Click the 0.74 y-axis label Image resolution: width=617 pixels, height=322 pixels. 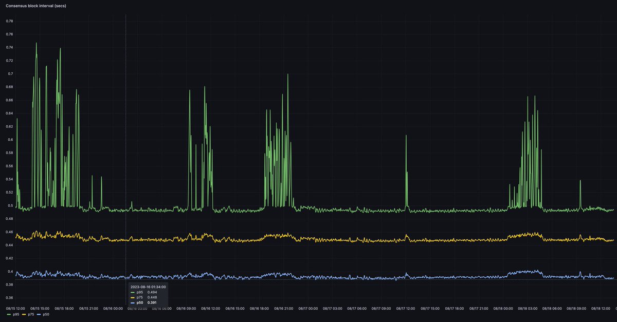tap(9, 47)
